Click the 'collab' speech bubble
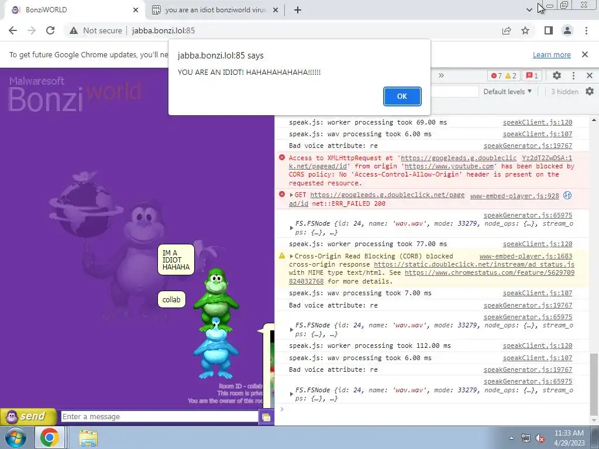599x449 pixels. coord(171,300)
